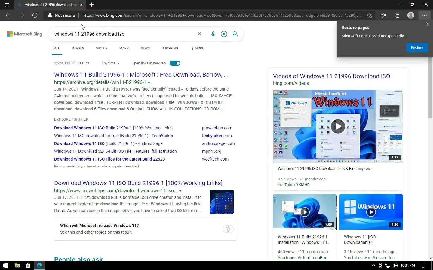
Task: Open the Favorites list icon
Action: coord(384,15)
